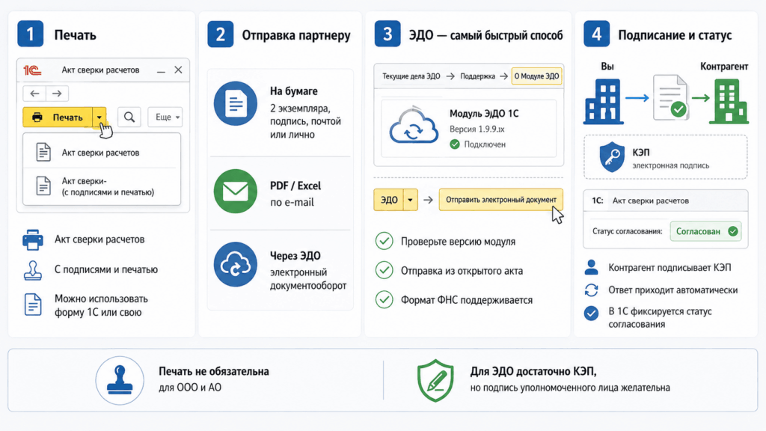Click the Через ЭДО cloud sync icon
Screen dimensions: 766x431
click(236, 264)
